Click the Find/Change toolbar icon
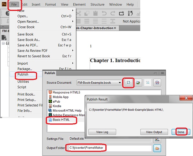Viewport: 193px width, 156px height. 130,13
